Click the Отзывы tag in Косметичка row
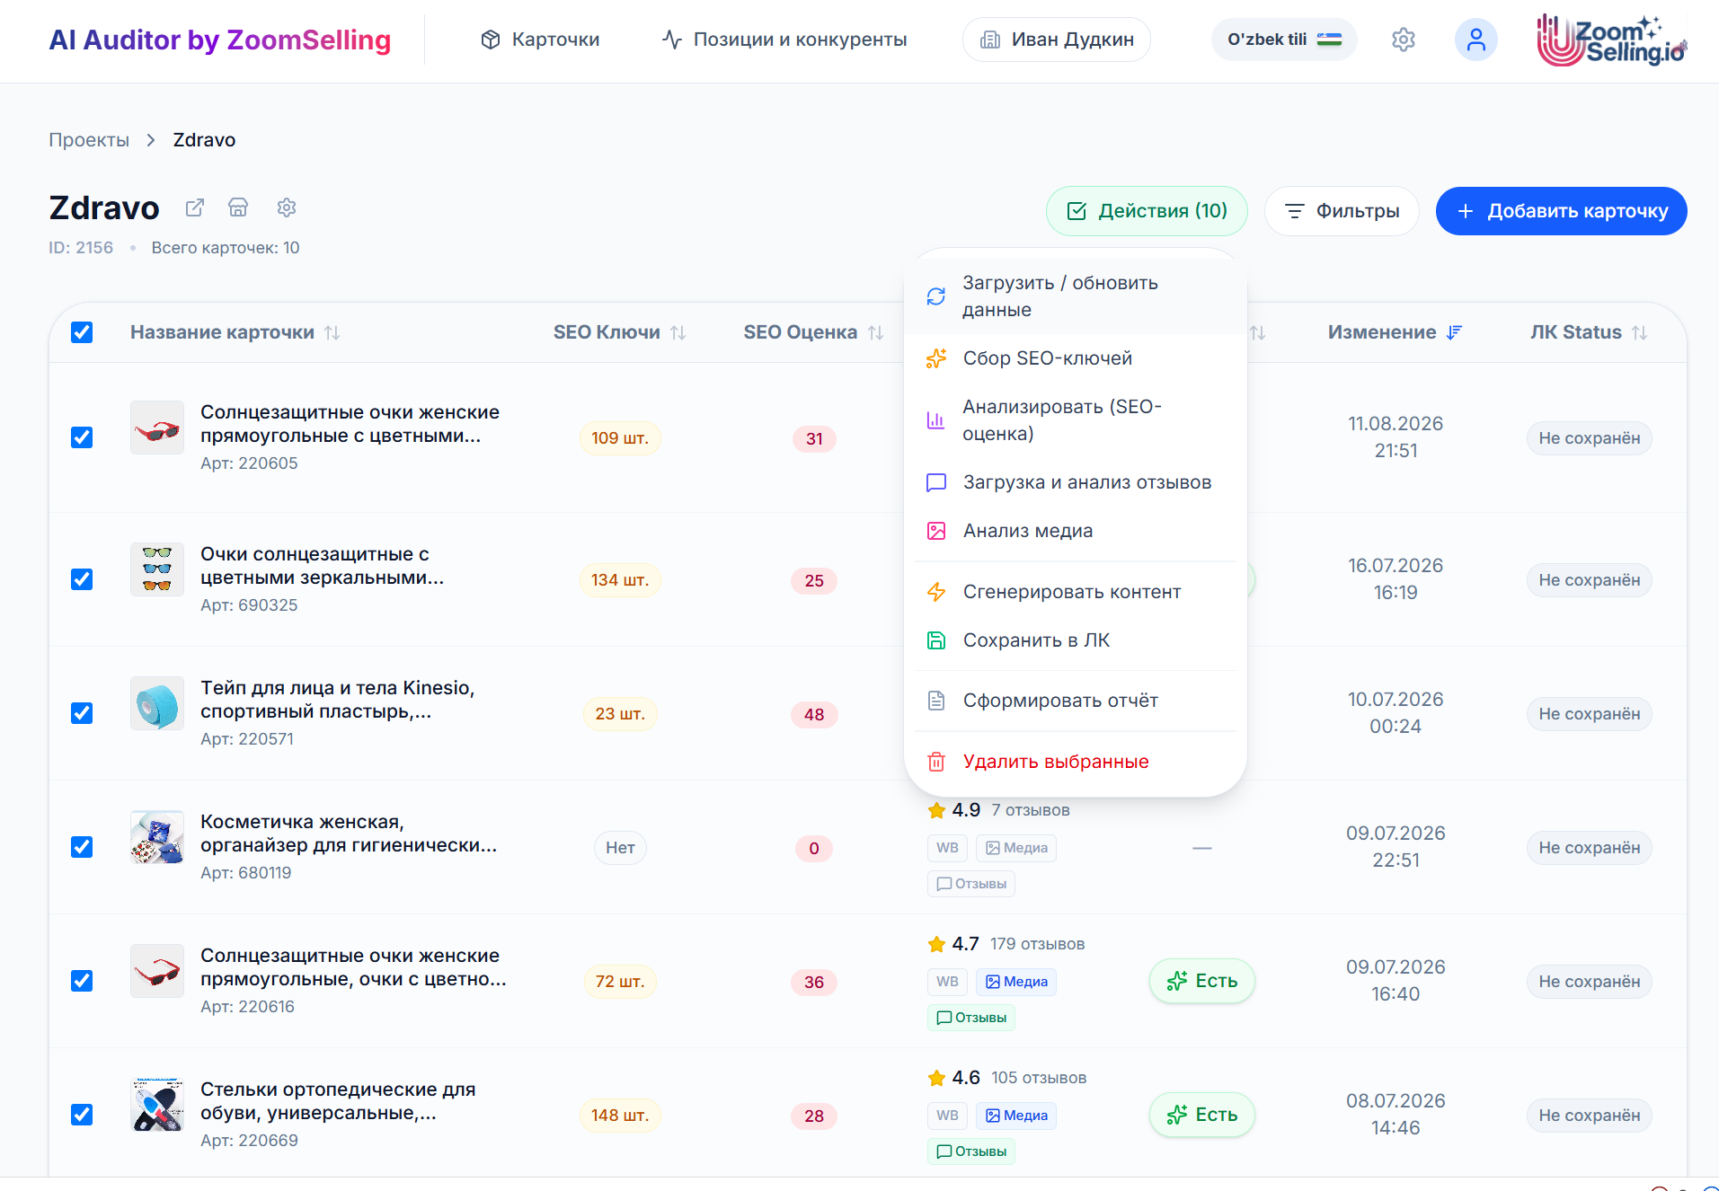 click(x=971, y=884)
